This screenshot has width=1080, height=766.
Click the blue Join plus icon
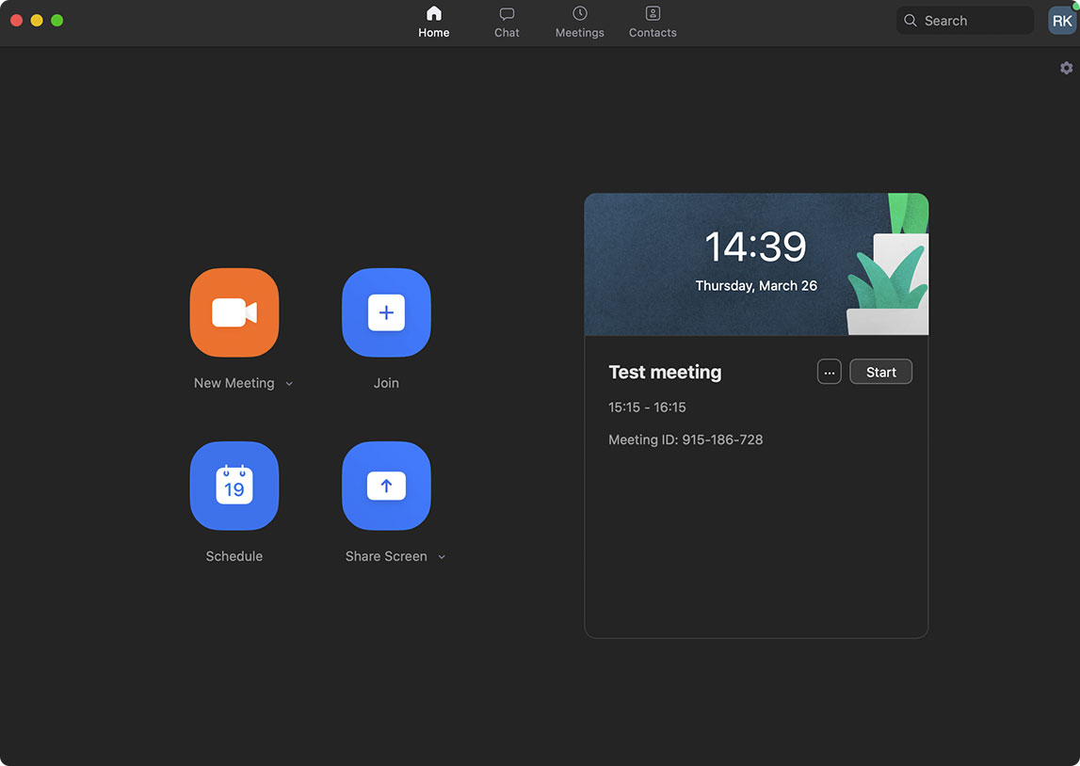click(x=386, y=312)
